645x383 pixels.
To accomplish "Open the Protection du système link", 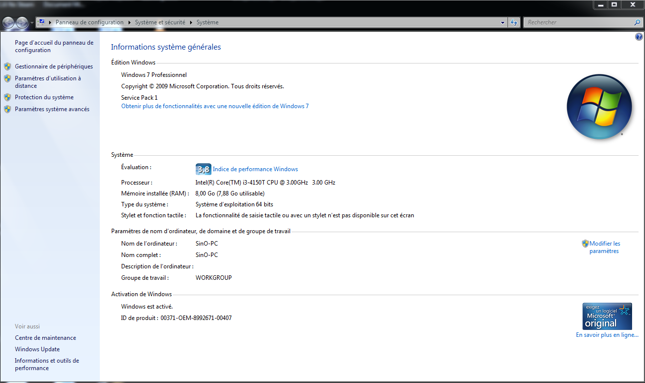I will pos(44,97).
